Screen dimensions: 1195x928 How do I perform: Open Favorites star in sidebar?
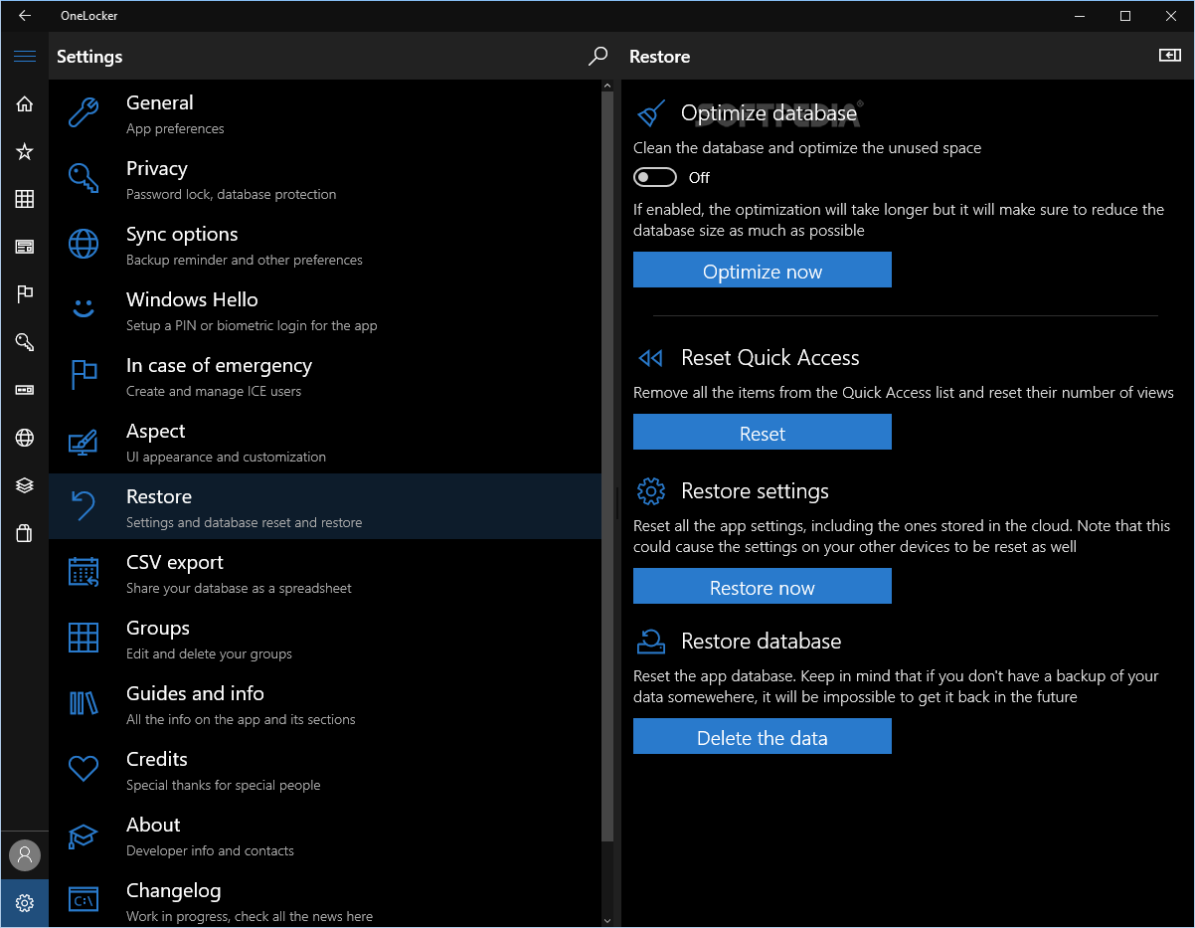point(25,152)
